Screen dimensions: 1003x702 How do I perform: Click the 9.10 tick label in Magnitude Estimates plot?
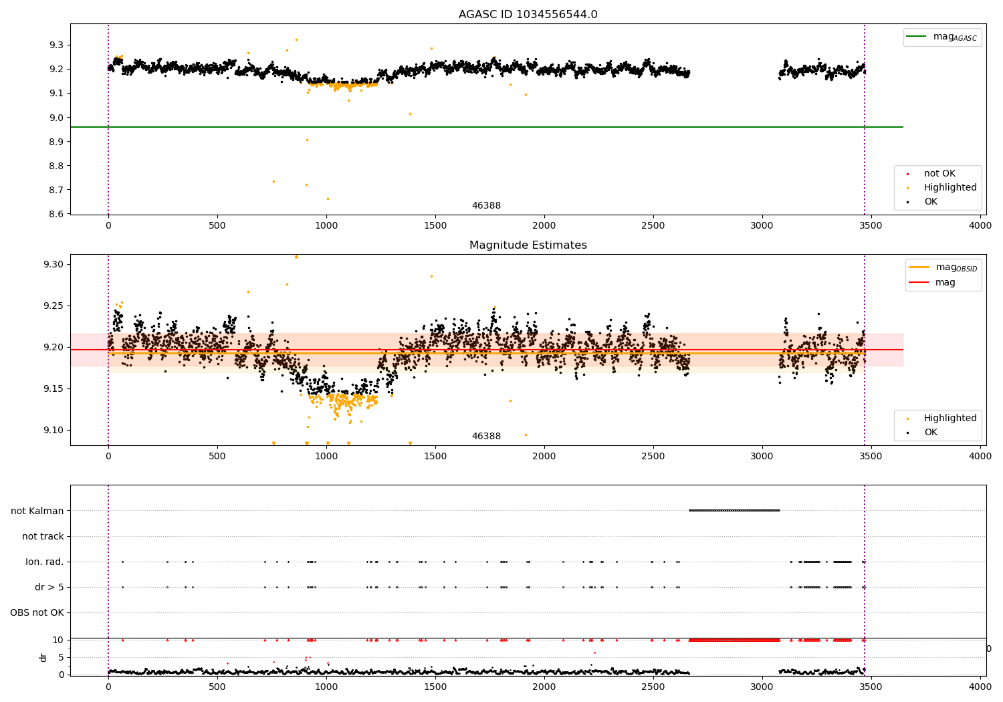click(54, 430)
